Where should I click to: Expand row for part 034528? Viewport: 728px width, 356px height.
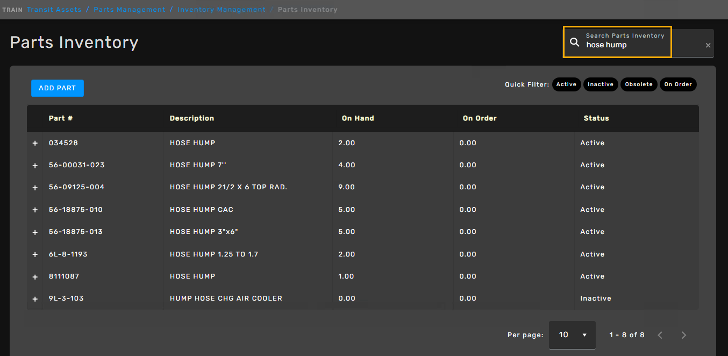35,143
